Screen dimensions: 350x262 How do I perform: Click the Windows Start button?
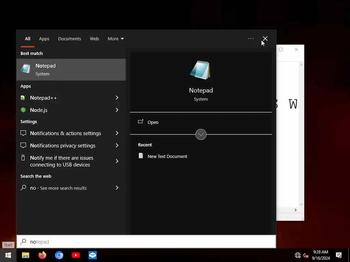point(8,255)
